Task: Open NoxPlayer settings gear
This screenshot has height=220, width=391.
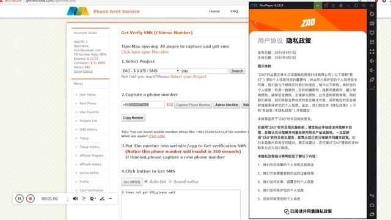Action: (x=341, y=5)
